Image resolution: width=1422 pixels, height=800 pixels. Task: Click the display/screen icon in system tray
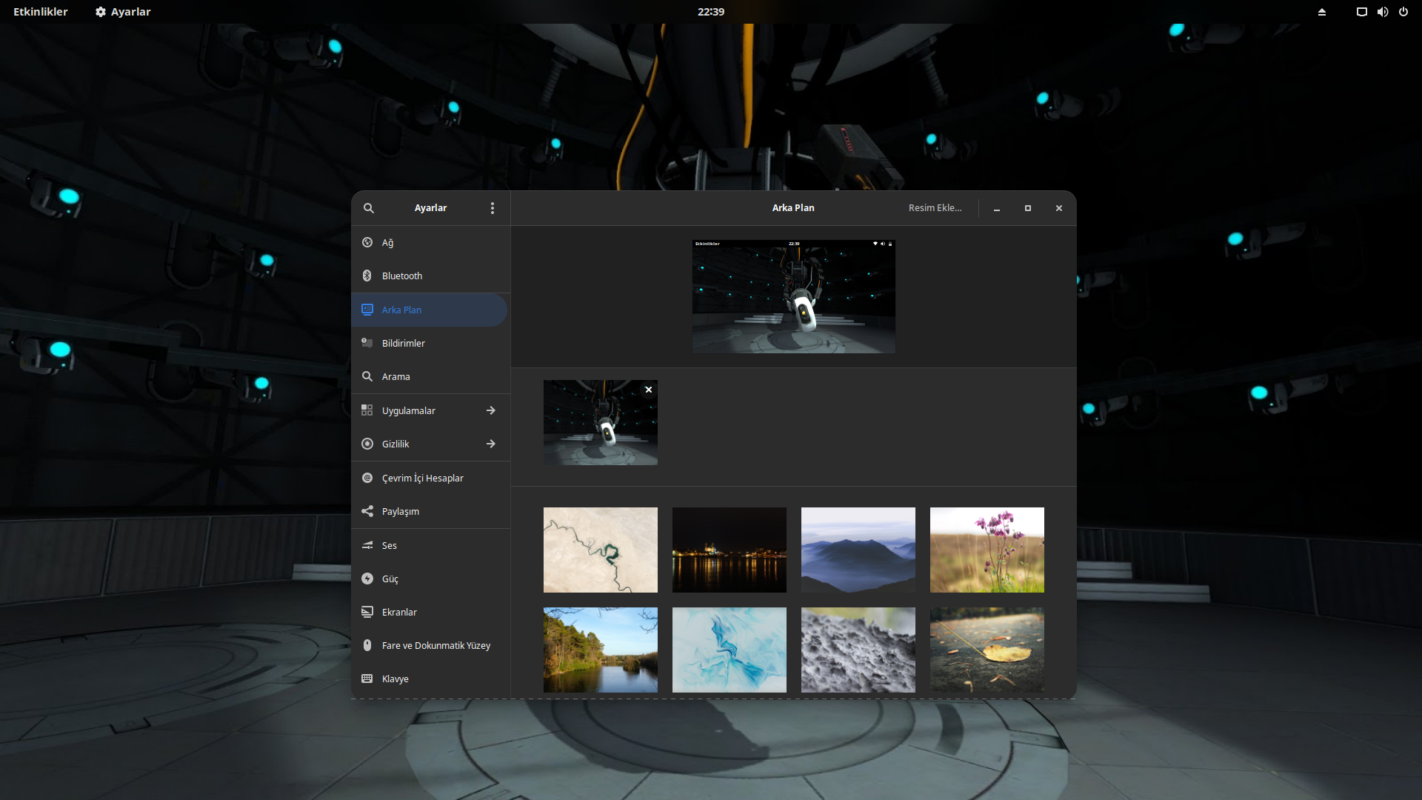click(x=1361, y=11)
